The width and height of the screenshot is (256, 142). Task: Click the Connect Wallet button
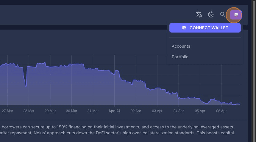(x=205, y=28)
